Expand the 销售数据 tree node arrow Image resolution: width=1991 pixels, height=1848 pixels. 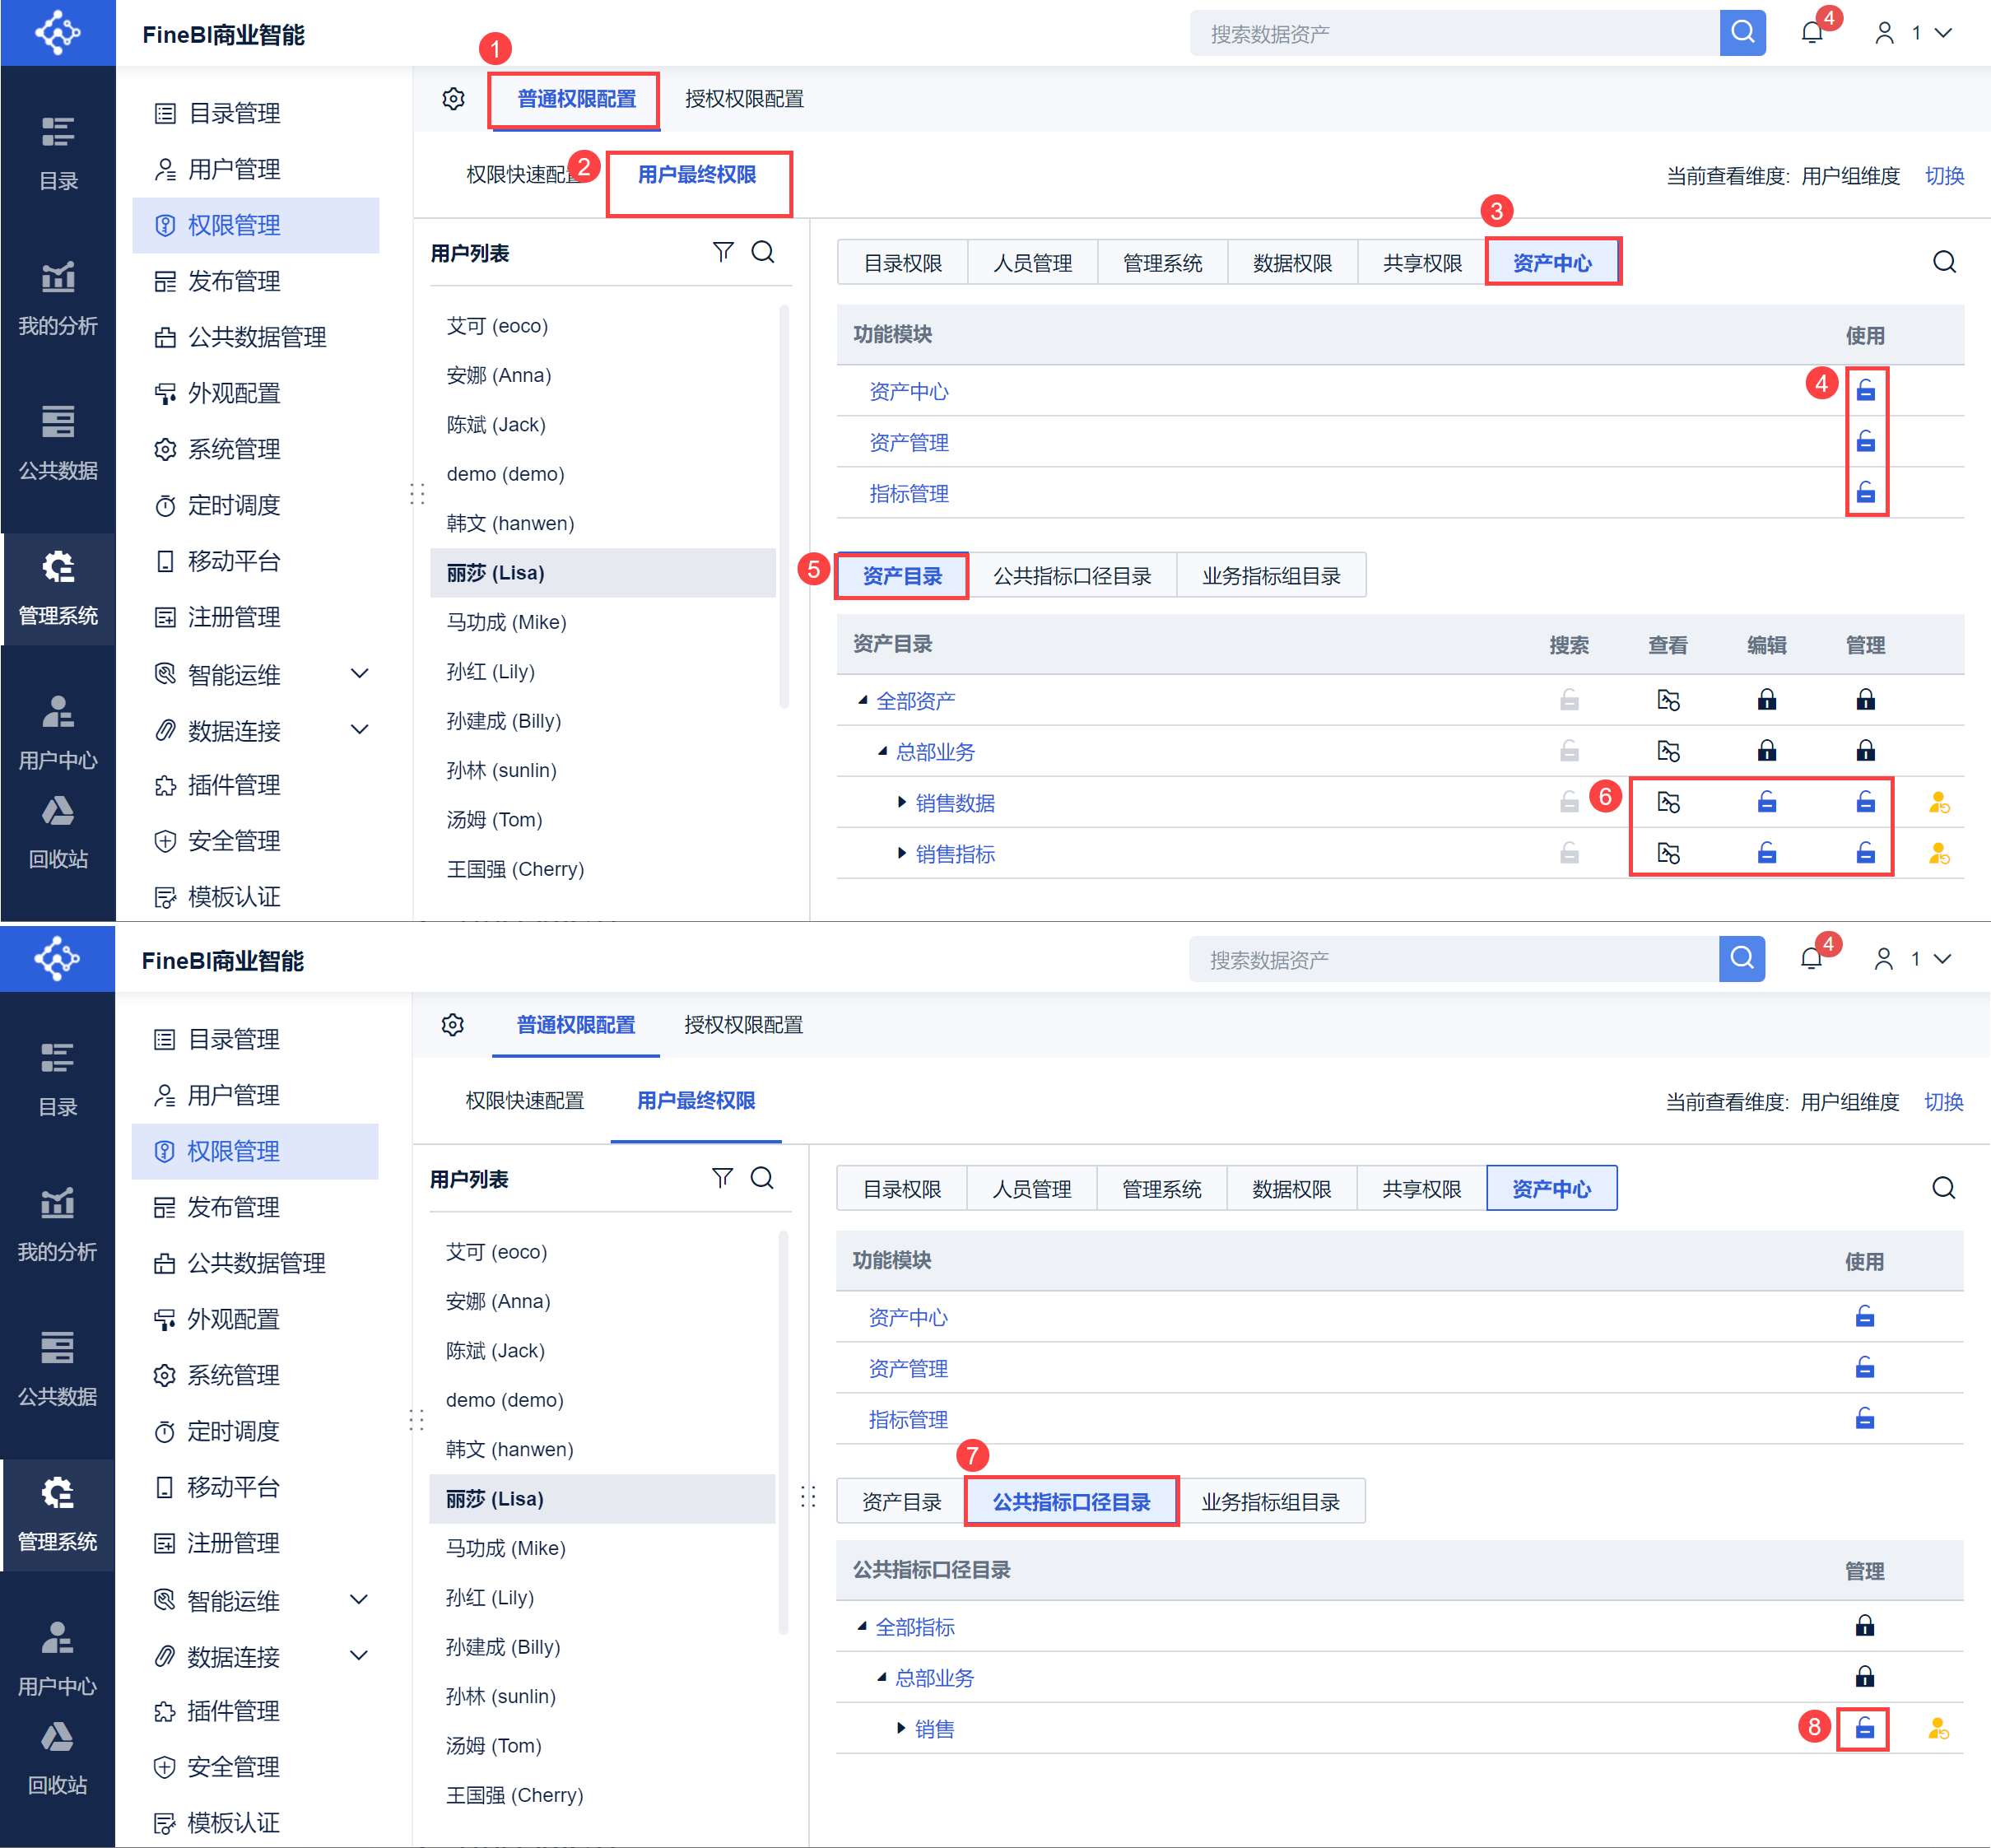coord(901,802)
